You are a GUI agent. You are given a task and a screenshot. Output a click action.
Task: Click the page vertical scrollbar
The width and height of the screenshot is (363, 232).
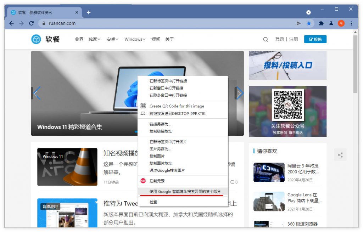click(x=355, y=64)
